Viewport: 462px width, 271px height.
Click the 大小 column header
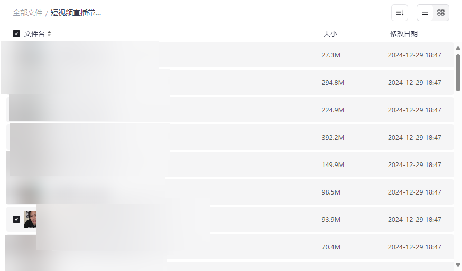point(330,34)
